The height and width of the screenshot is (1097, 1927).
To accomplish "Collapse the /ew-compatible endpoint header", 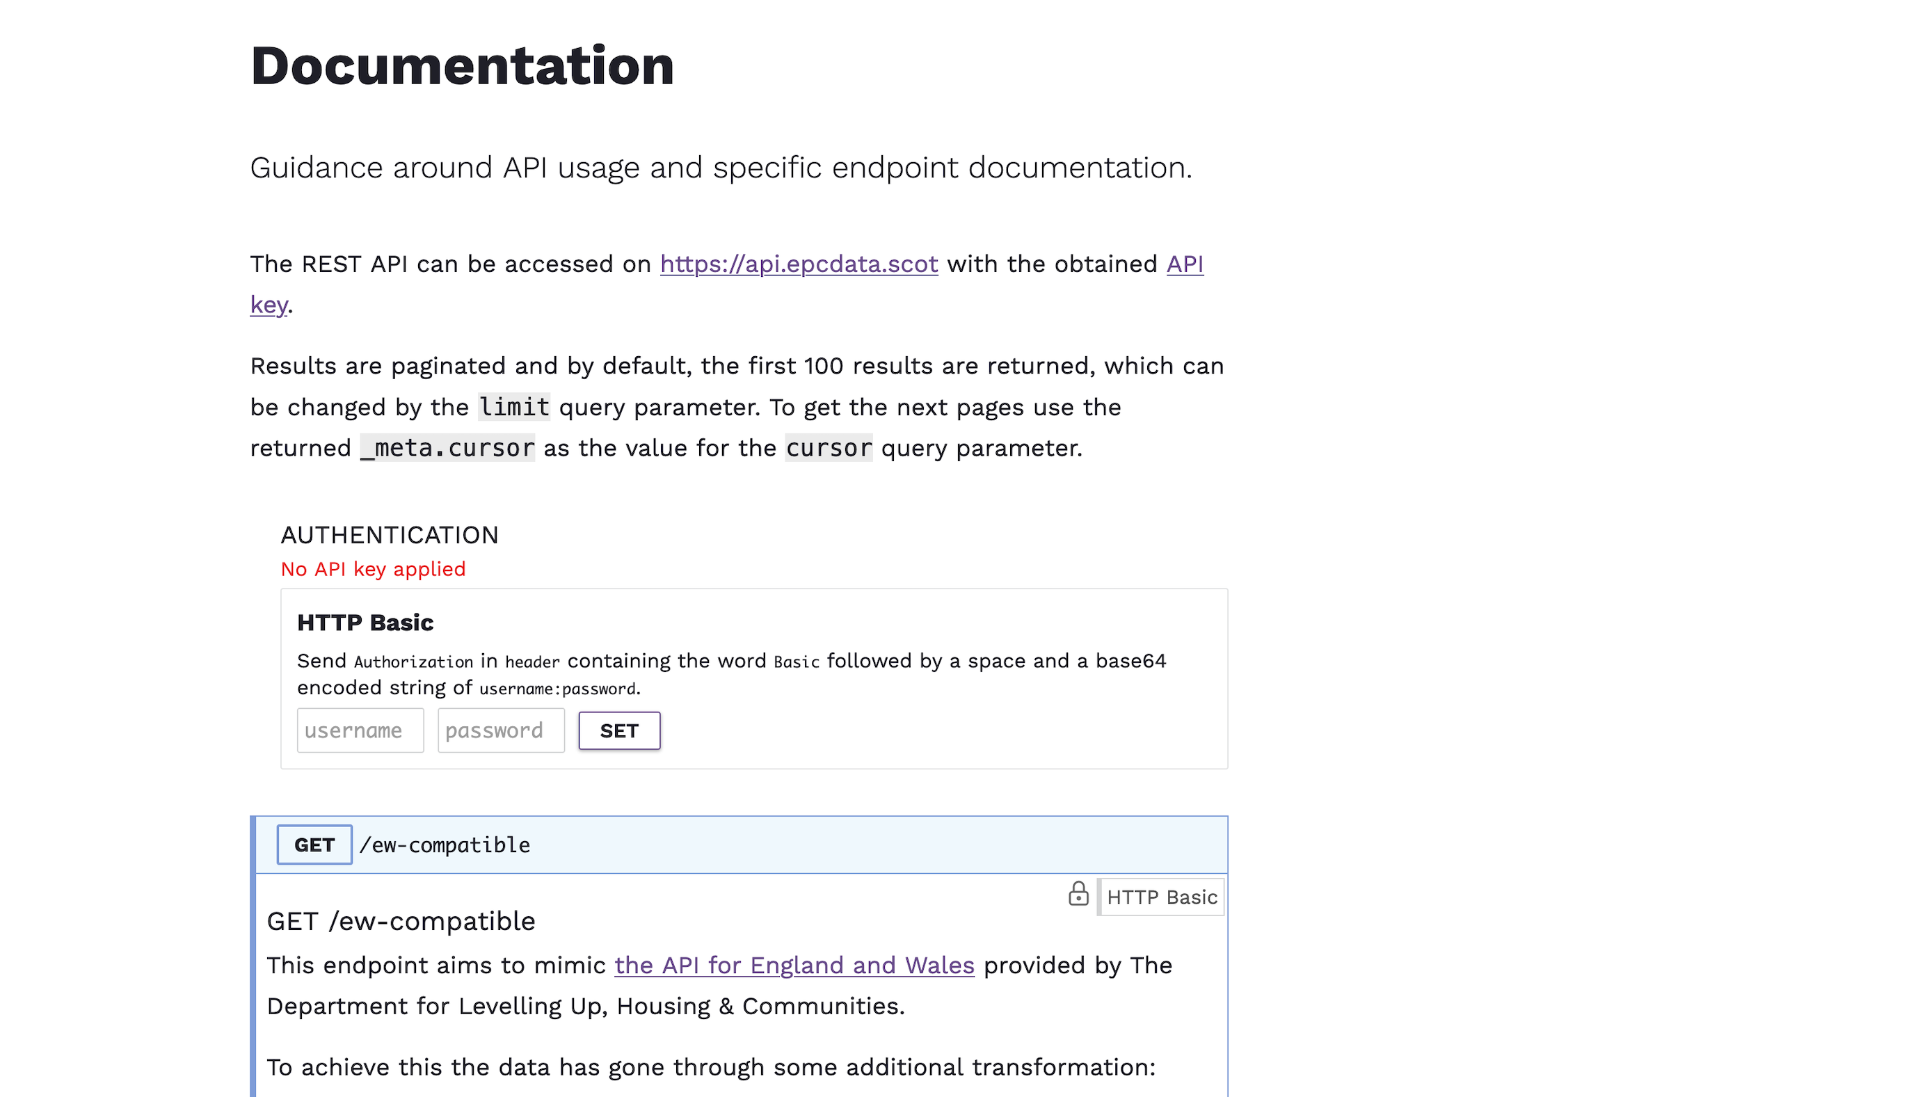I will coord(753,844).
